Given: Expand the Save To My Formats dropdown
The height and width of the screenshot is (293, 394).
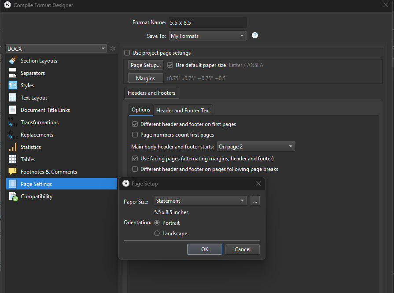Looking at the screenshot, I should (208, 36).
